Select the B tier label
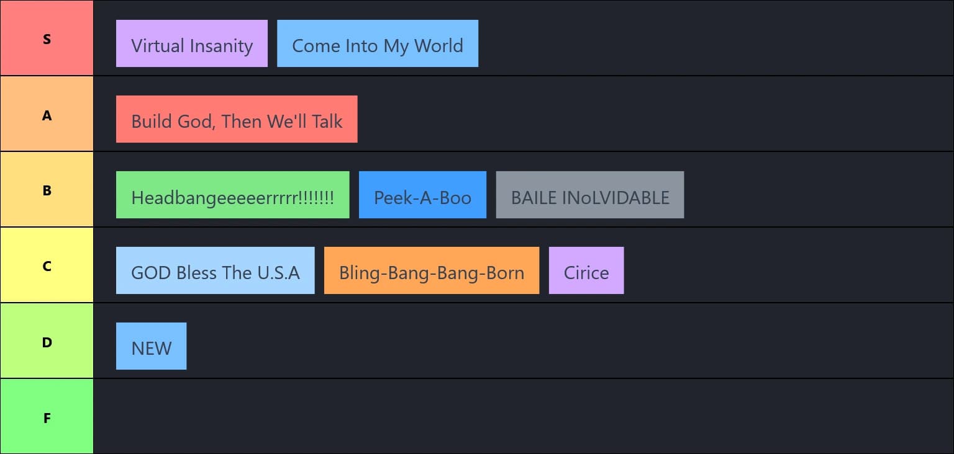 pyautogui.click(x=47, y=190)
